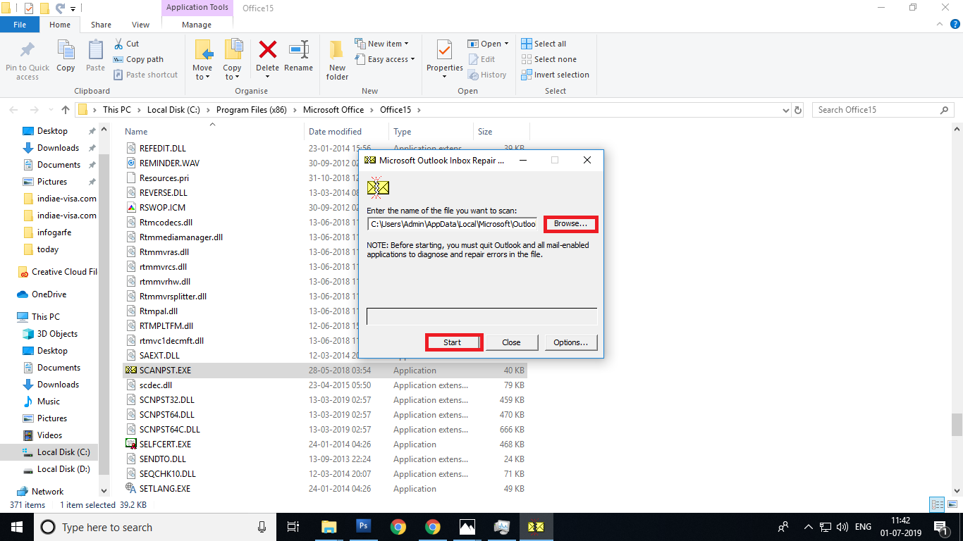Click Browse in Inbox Repair dialog
Screen dimensions: 963x541
tap(570, 224)
